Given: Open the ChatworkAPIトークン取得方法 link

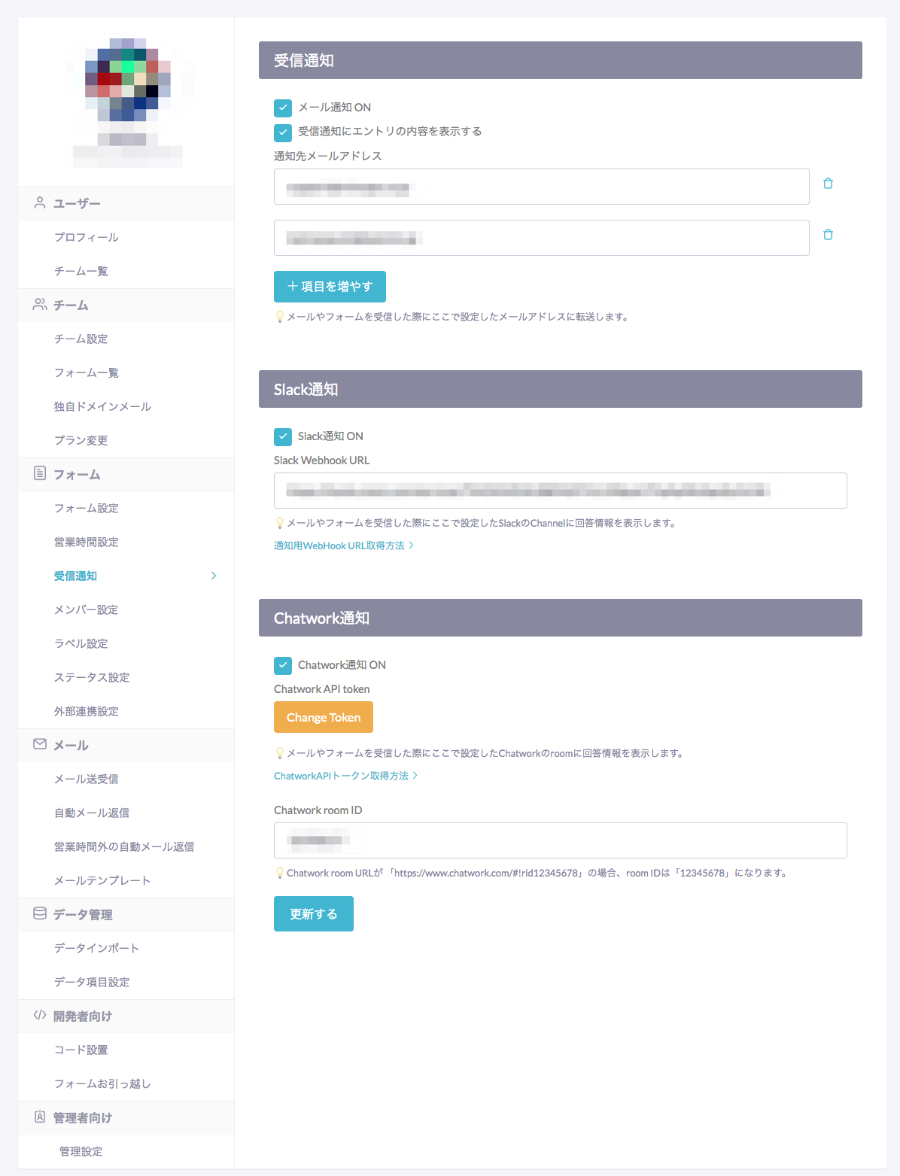Looking at the screenshot, I should click(x=341, y=776).
